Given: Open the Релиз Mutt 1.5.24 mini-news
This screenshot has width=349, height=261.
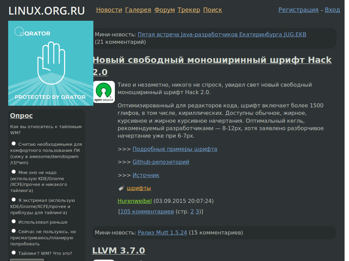Looking at the screenshot, I should tap(162, 232).
